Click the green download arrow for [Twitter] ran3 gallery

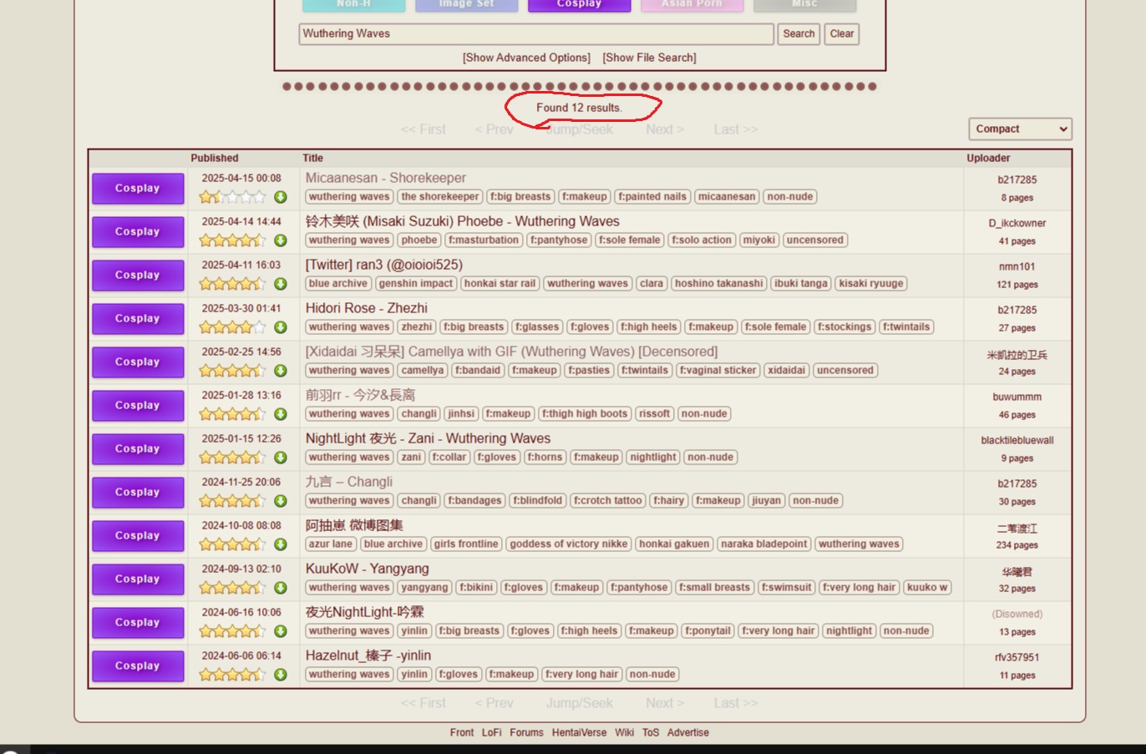coord(281,284)
